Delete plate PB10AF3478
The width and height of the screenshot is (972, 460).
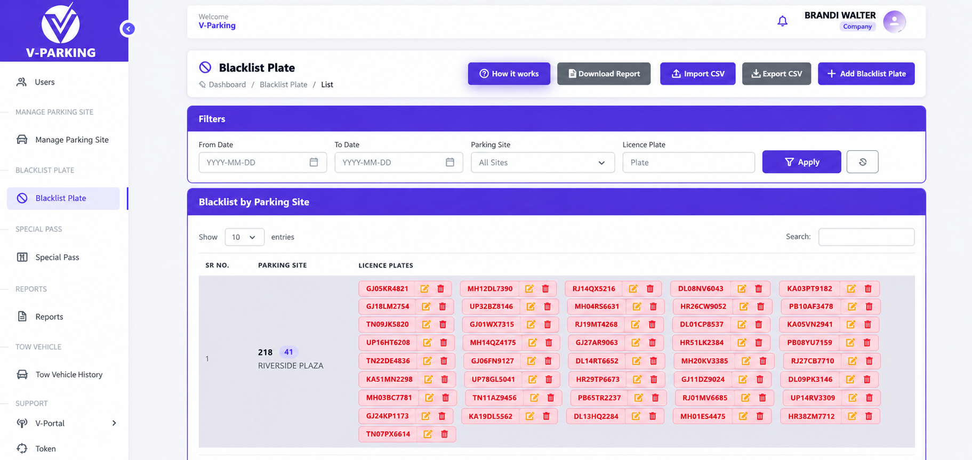coord(869,306)
